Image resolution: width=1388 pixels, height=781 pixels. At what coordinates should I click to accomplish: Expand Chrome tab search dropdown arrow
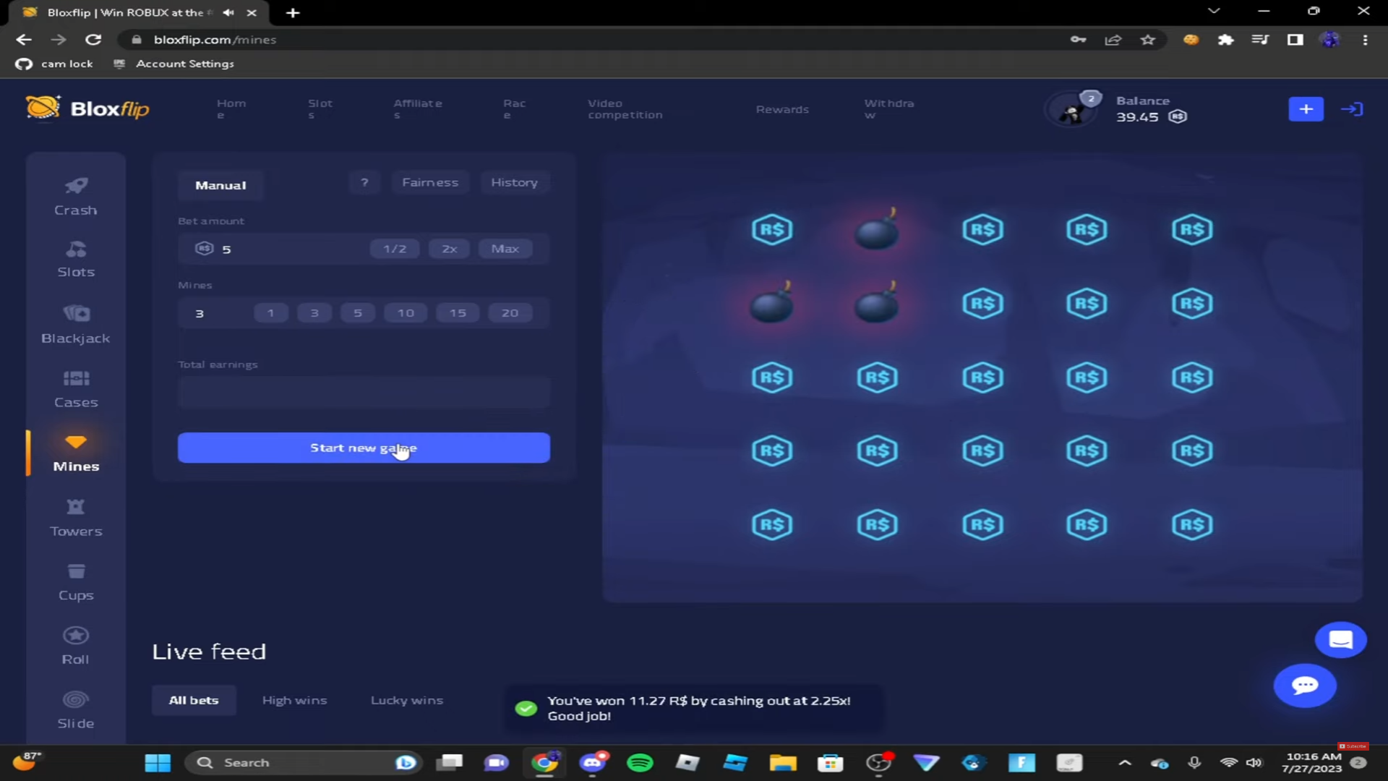tap(1214, 12)
